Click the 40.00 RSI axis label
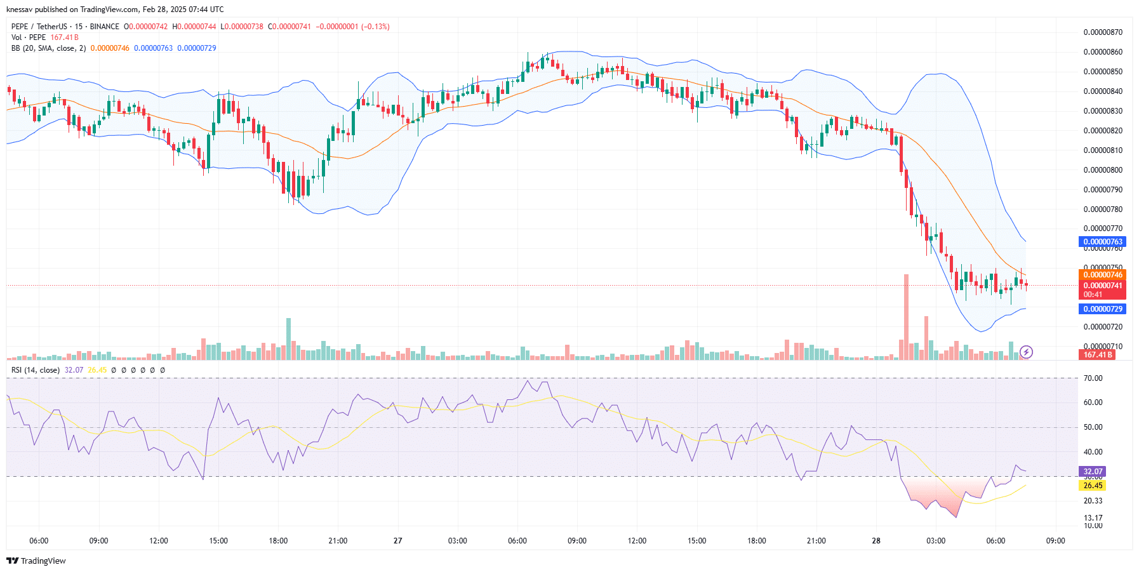Screen dimensions: 1139x572 [1093, 452]
